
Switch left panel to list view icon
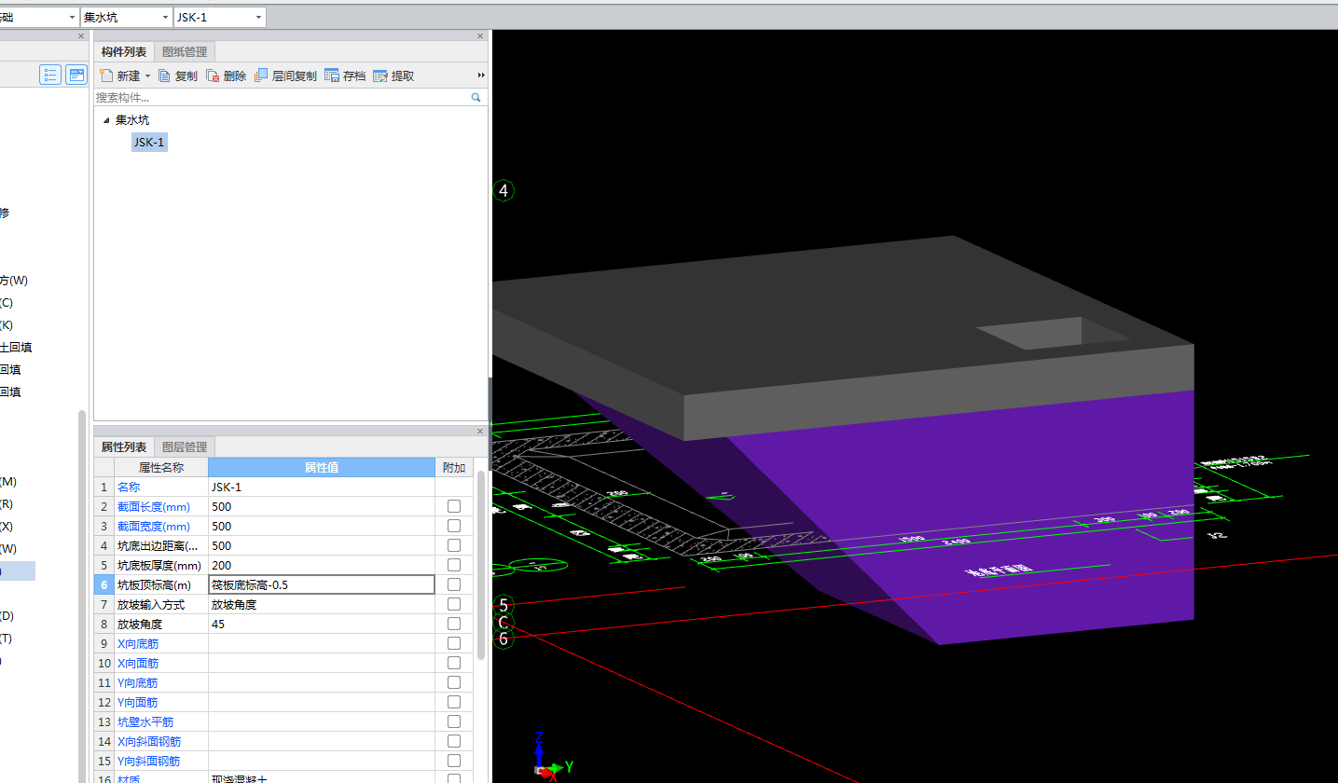pos(50,76)
